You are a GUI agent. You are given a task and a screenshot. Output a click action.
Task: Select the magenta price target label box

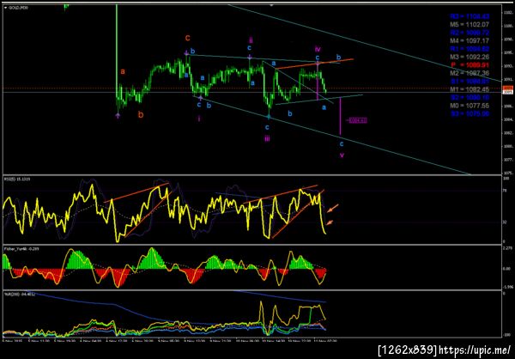[x=358, y=120]
